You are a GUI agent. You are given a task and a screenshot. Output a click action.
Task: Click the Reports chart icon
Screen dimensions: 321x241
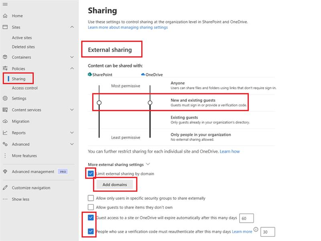click(x=5, y=133)
